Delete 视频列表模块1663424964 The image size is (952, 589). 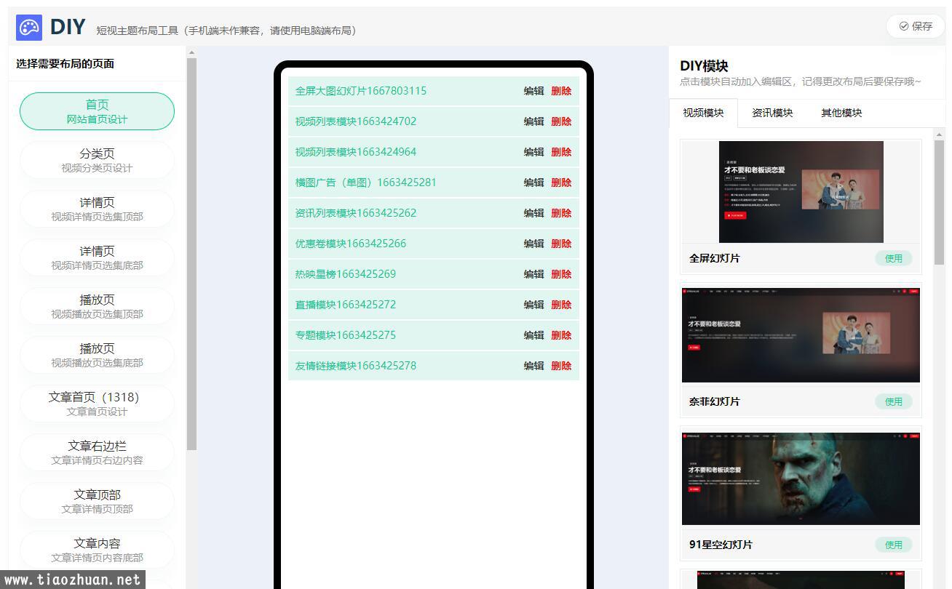561,152
